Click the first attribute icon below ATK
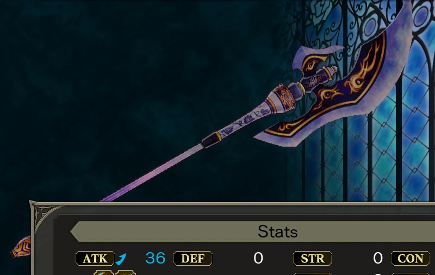 [x=103, y=272]
